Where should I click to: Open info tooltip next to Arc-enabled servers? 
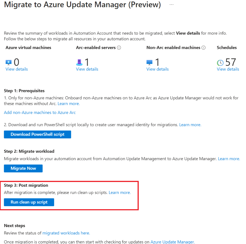pyautogui.click(x=119, y=48)
